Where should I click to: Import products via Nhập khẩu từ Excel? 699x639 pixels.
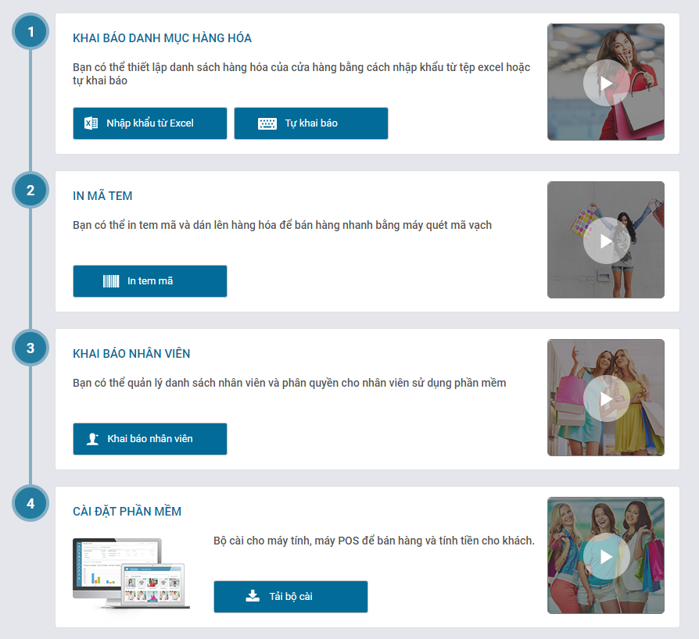pyautogui.click(x=150, y=123)
